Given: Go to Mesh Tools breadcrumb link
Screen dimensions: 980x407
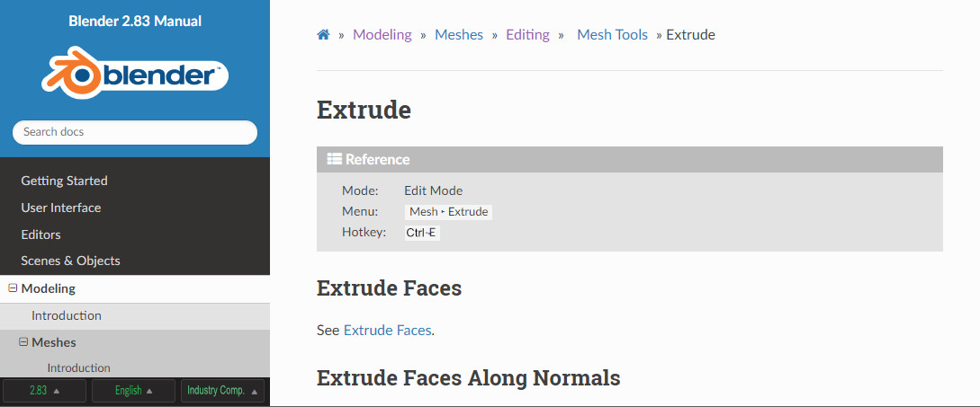Looking at the screenshot, I should click(x=613, y=35).
